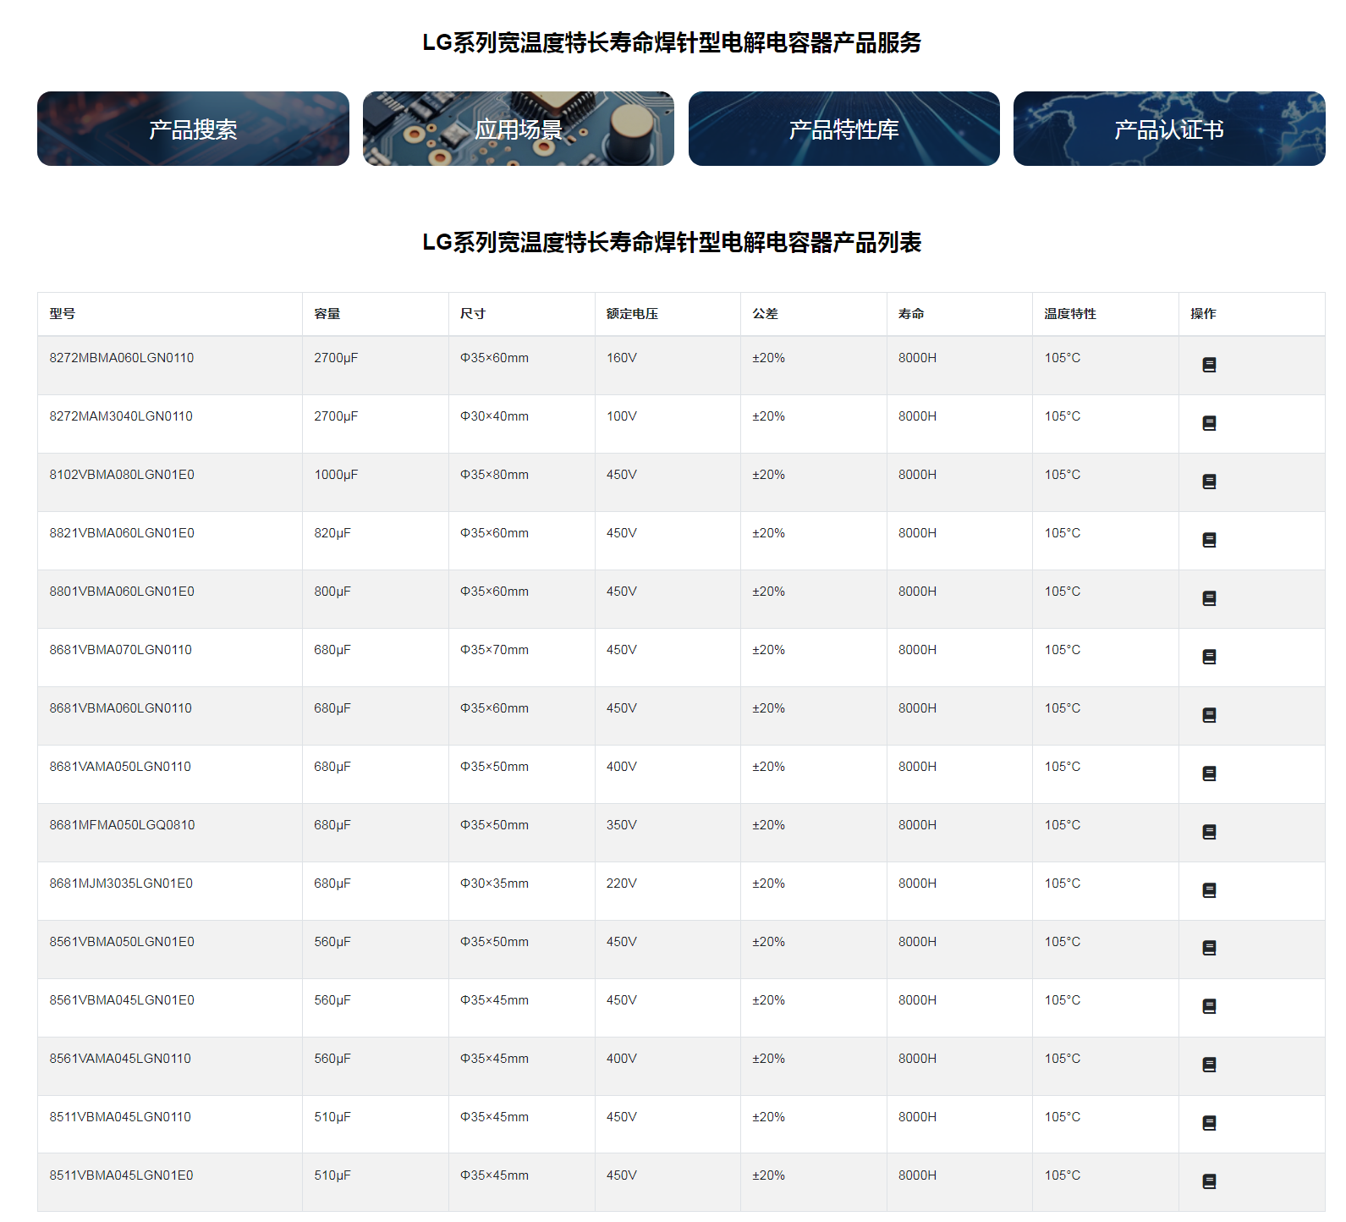Open the 产品特性库 banner
The width and height of the screenshot is (1346, 1222).
(x=843, y=129)
